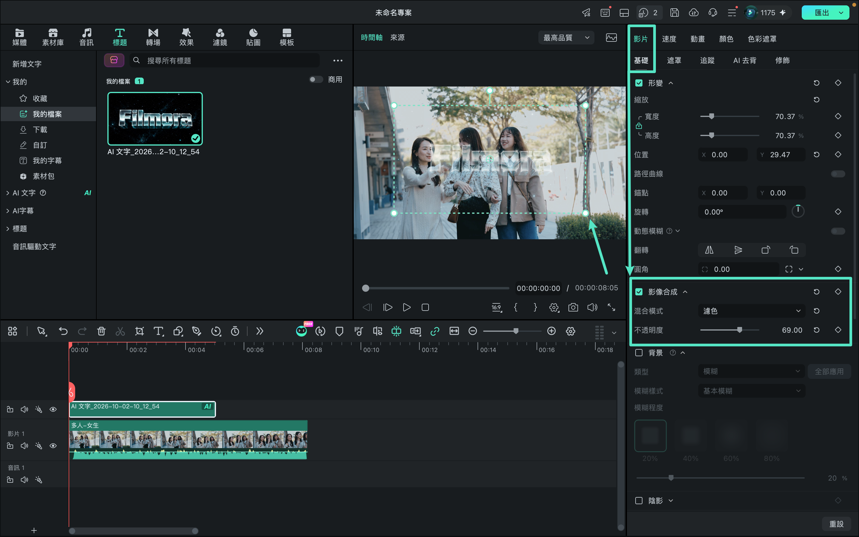This screenshot has width=859, height=537.
Task: Click 新增文字 in the sidebar
Action: click(x=27, y=64)
